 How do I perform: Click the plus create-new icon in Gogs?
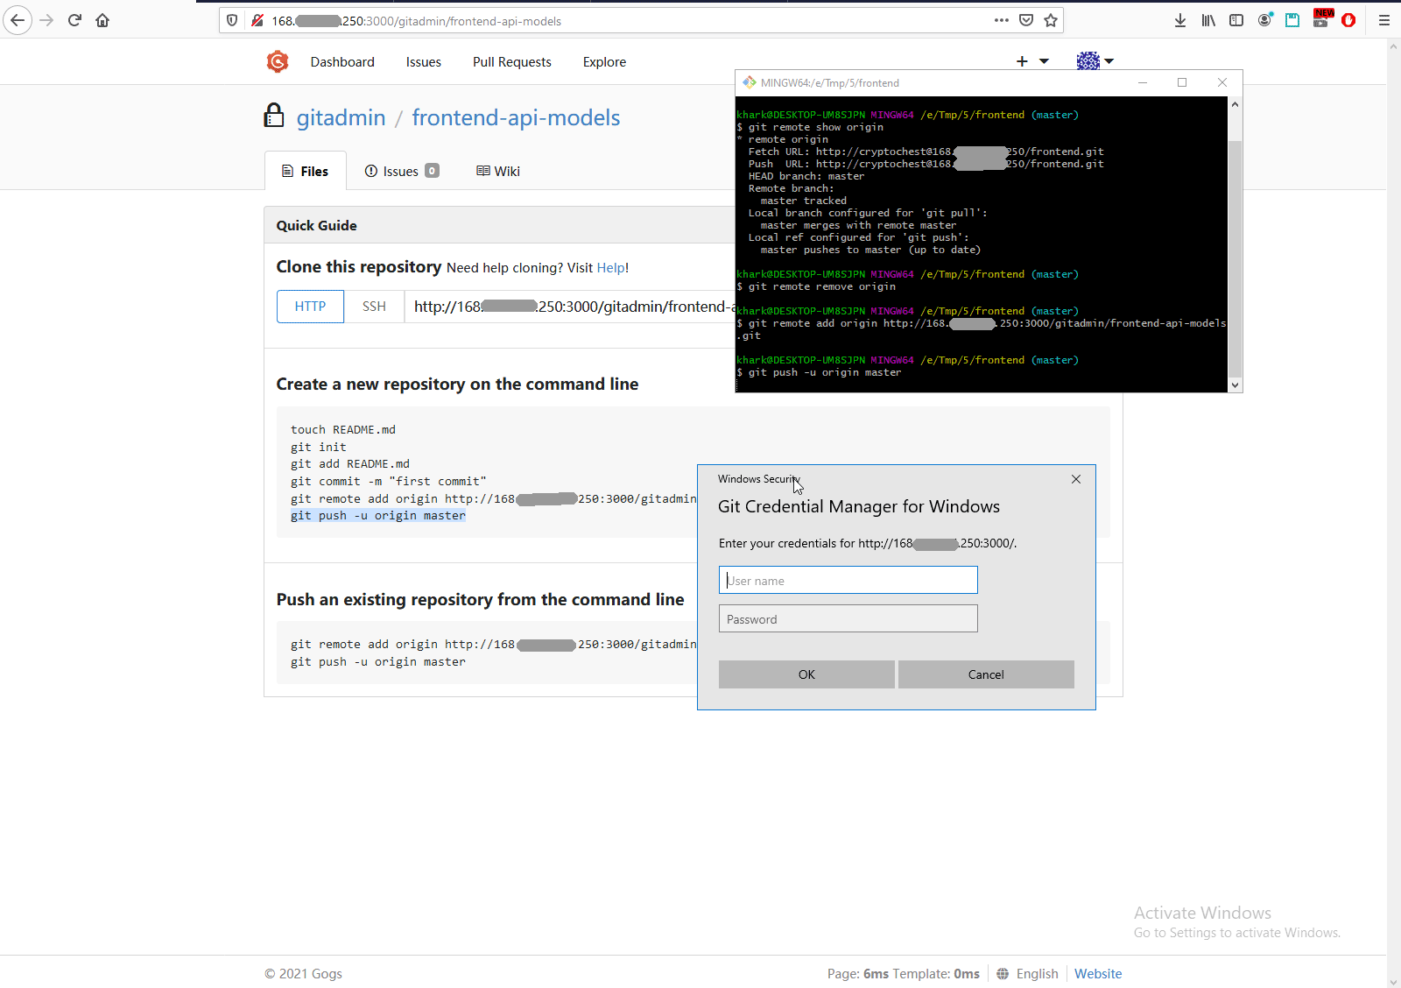[x=1022, y=61]
